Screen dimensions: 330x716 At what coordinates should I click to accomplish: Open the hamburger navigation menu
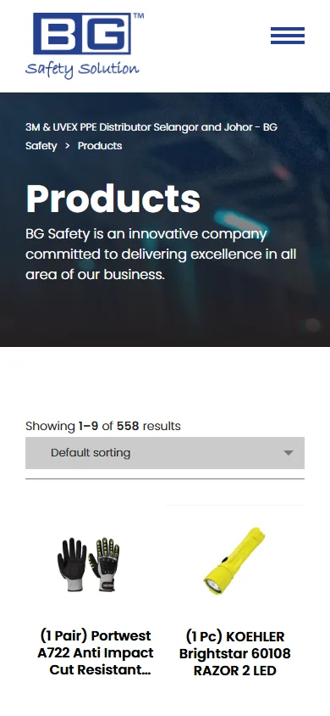[288, 36]
